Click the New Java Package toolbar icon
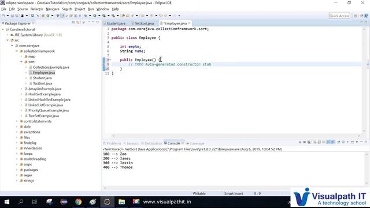Screen dimensions: 370x208 coord(43,16)
